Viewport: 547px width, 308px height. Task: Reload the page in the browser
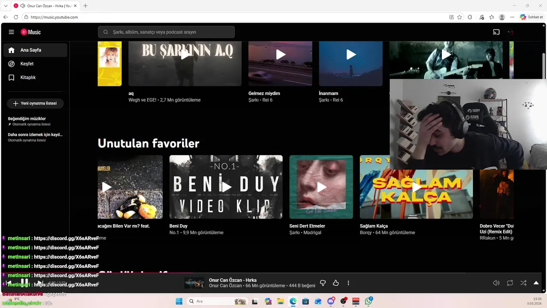[x=16, y=17]
